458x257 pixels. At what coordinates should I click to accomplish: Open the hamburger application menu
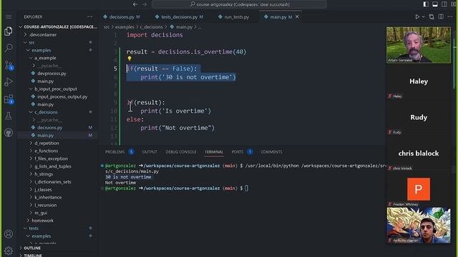9,17
